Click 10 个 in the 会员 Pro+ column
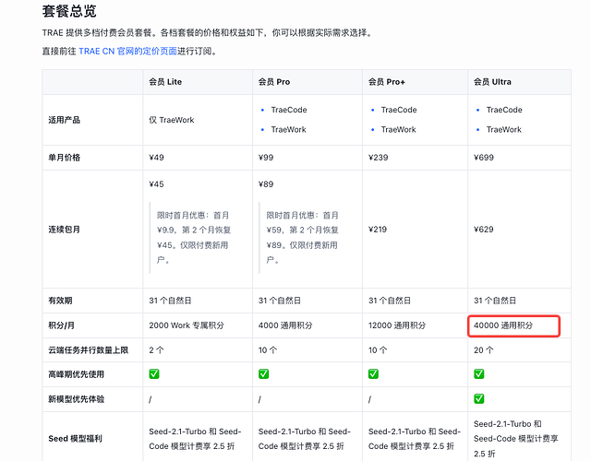 click(x=378, y=350)
